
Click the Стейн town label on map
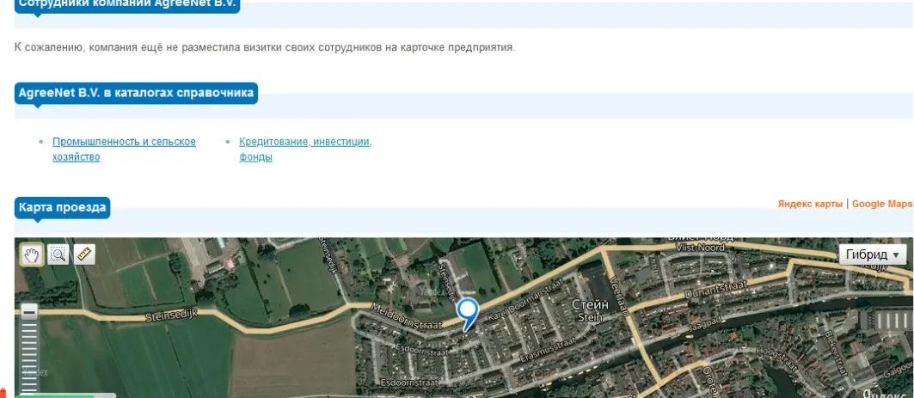point(590,304)
